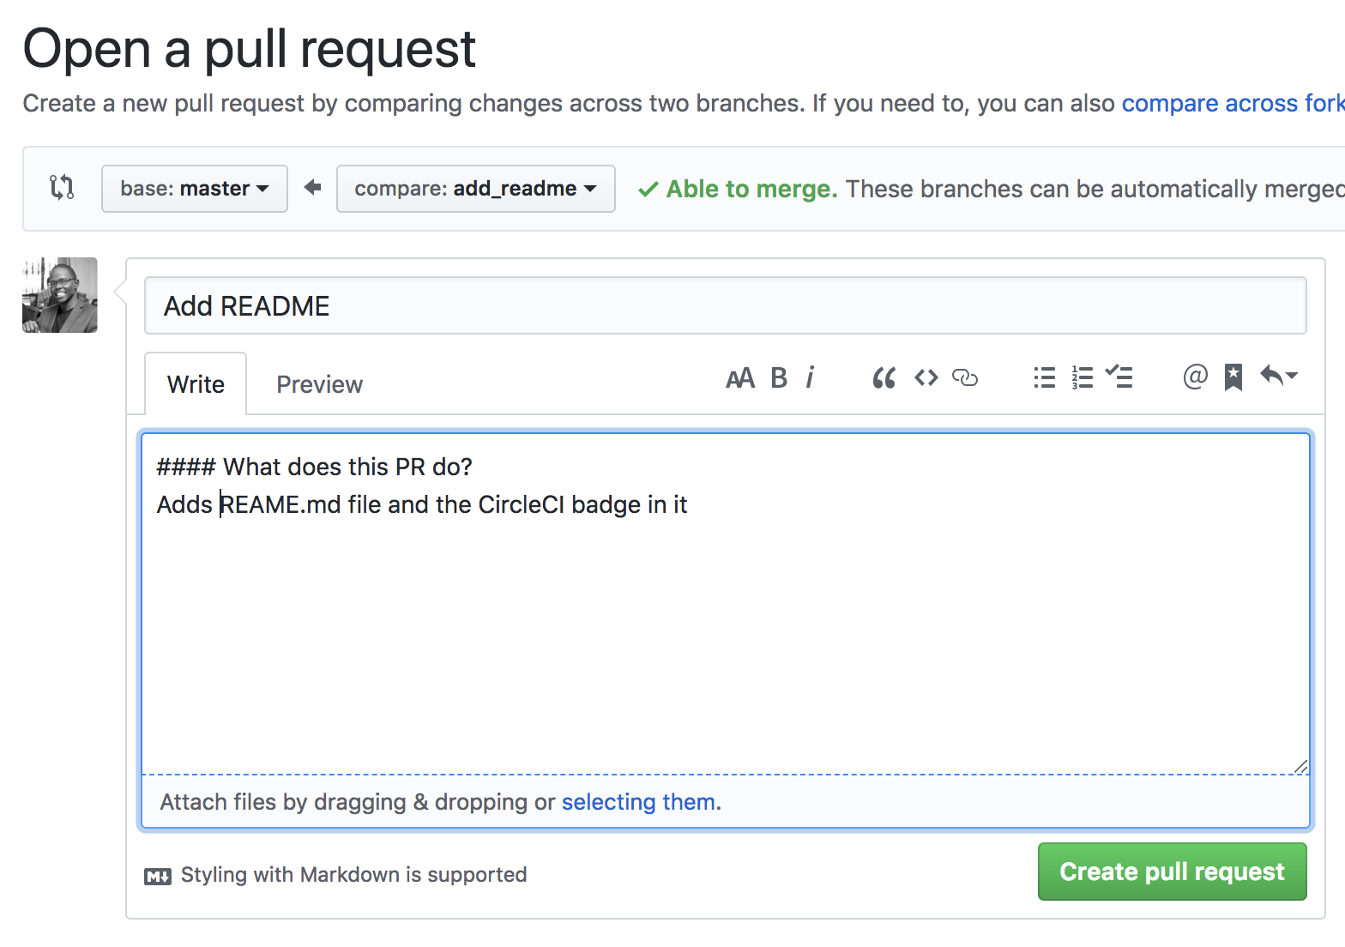Open the 'selecting them' file link
Image resolution: width=1345 pixels, height=947 pixels.
point(638,802)
